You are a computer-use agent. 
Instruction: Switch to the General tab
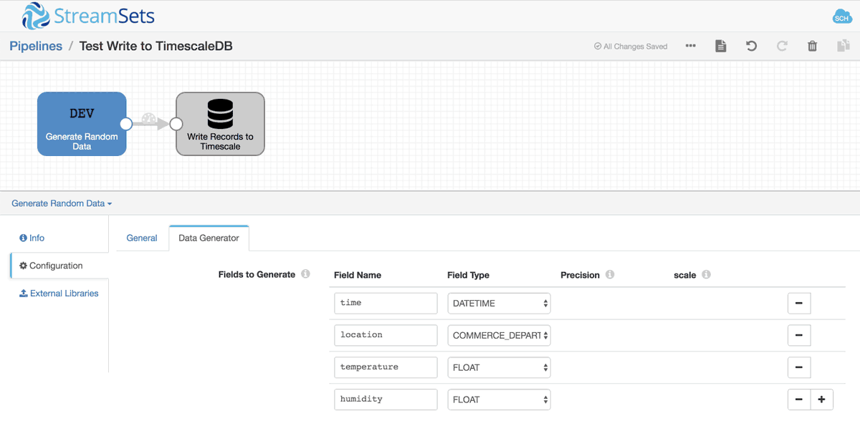[x=142, y=238]
